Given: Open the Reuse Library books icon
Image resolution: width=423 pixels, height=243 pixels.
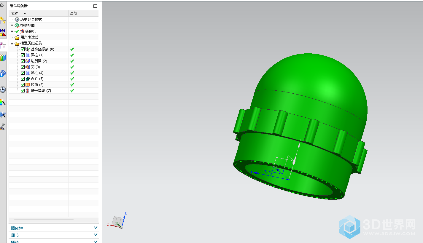Looking at the screenshot, I should point(3,57).
